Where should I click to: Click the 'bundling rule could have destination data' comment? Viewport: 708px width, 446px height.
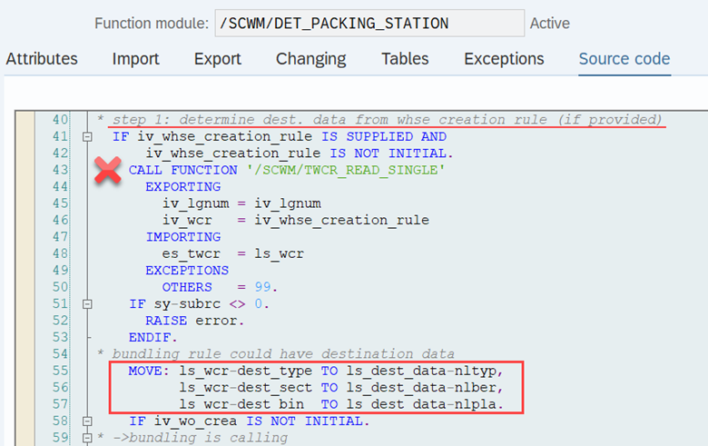tap(283, 354)
